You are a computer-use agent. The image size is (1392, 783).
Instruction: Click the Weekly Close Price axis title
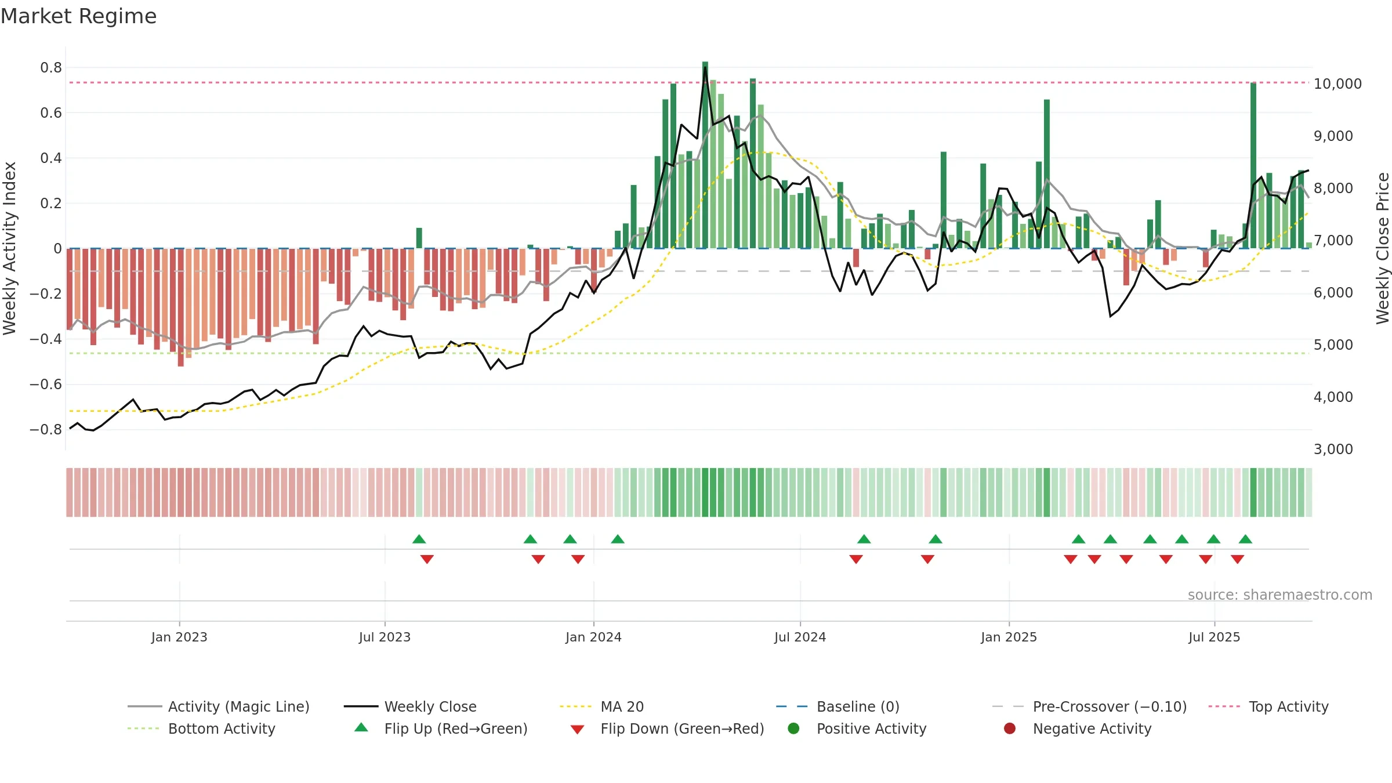tap(1383, 248)
